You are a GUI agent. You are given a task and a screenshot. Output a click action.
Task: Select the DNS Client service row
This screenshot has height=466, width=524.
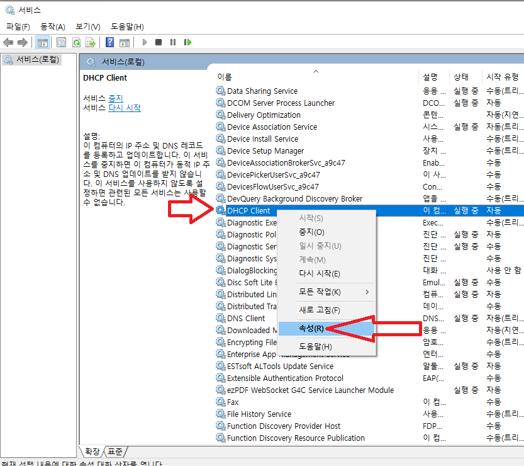click(x=246, y=319)
